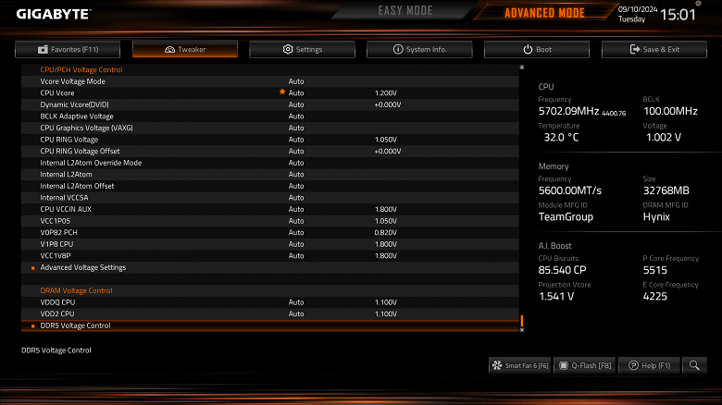Open Smart Fan 6 fan settings
The image size is (722, 405).
coord(520,365)
